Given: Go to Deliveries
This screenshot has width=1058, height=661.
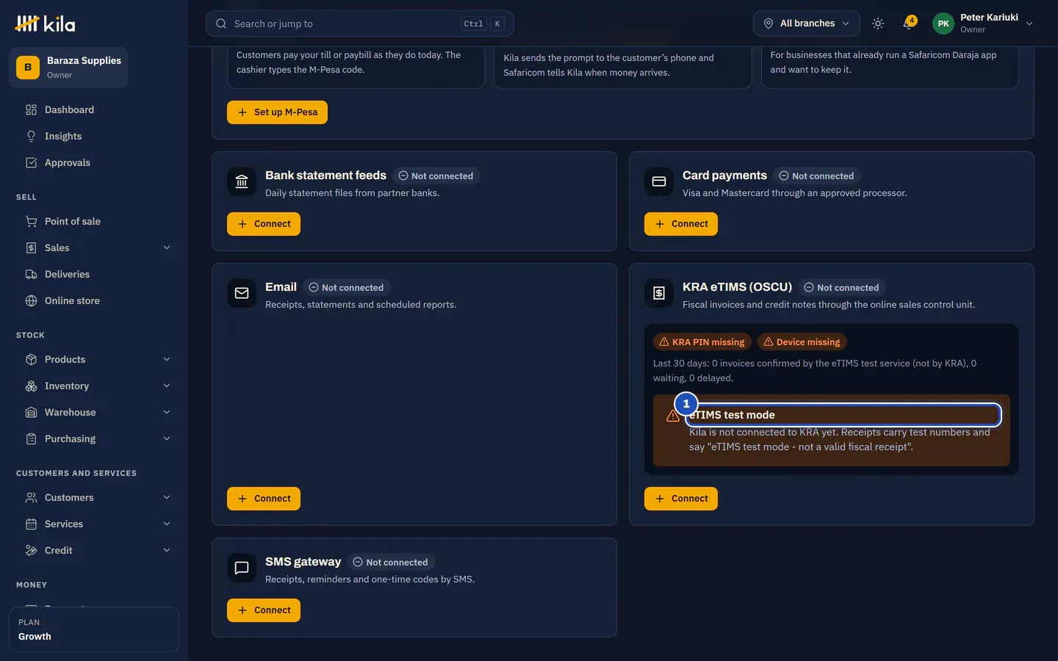Looking at the screenshot, I should point(94,275).
